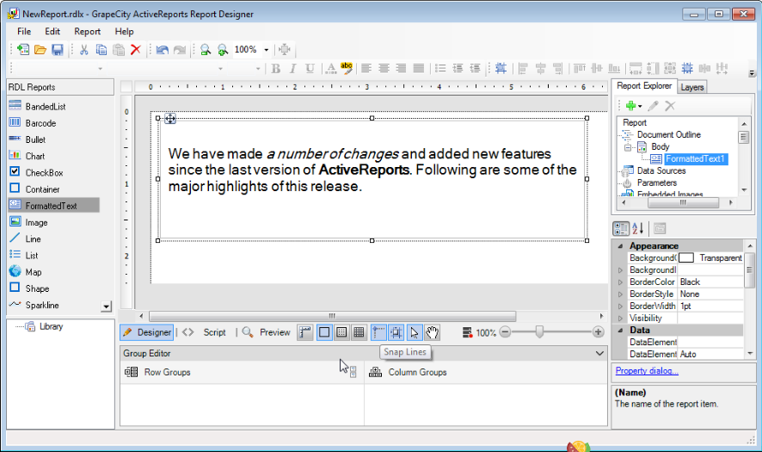
Task: Open a report with the folder icon
Action: coord(40,49)
